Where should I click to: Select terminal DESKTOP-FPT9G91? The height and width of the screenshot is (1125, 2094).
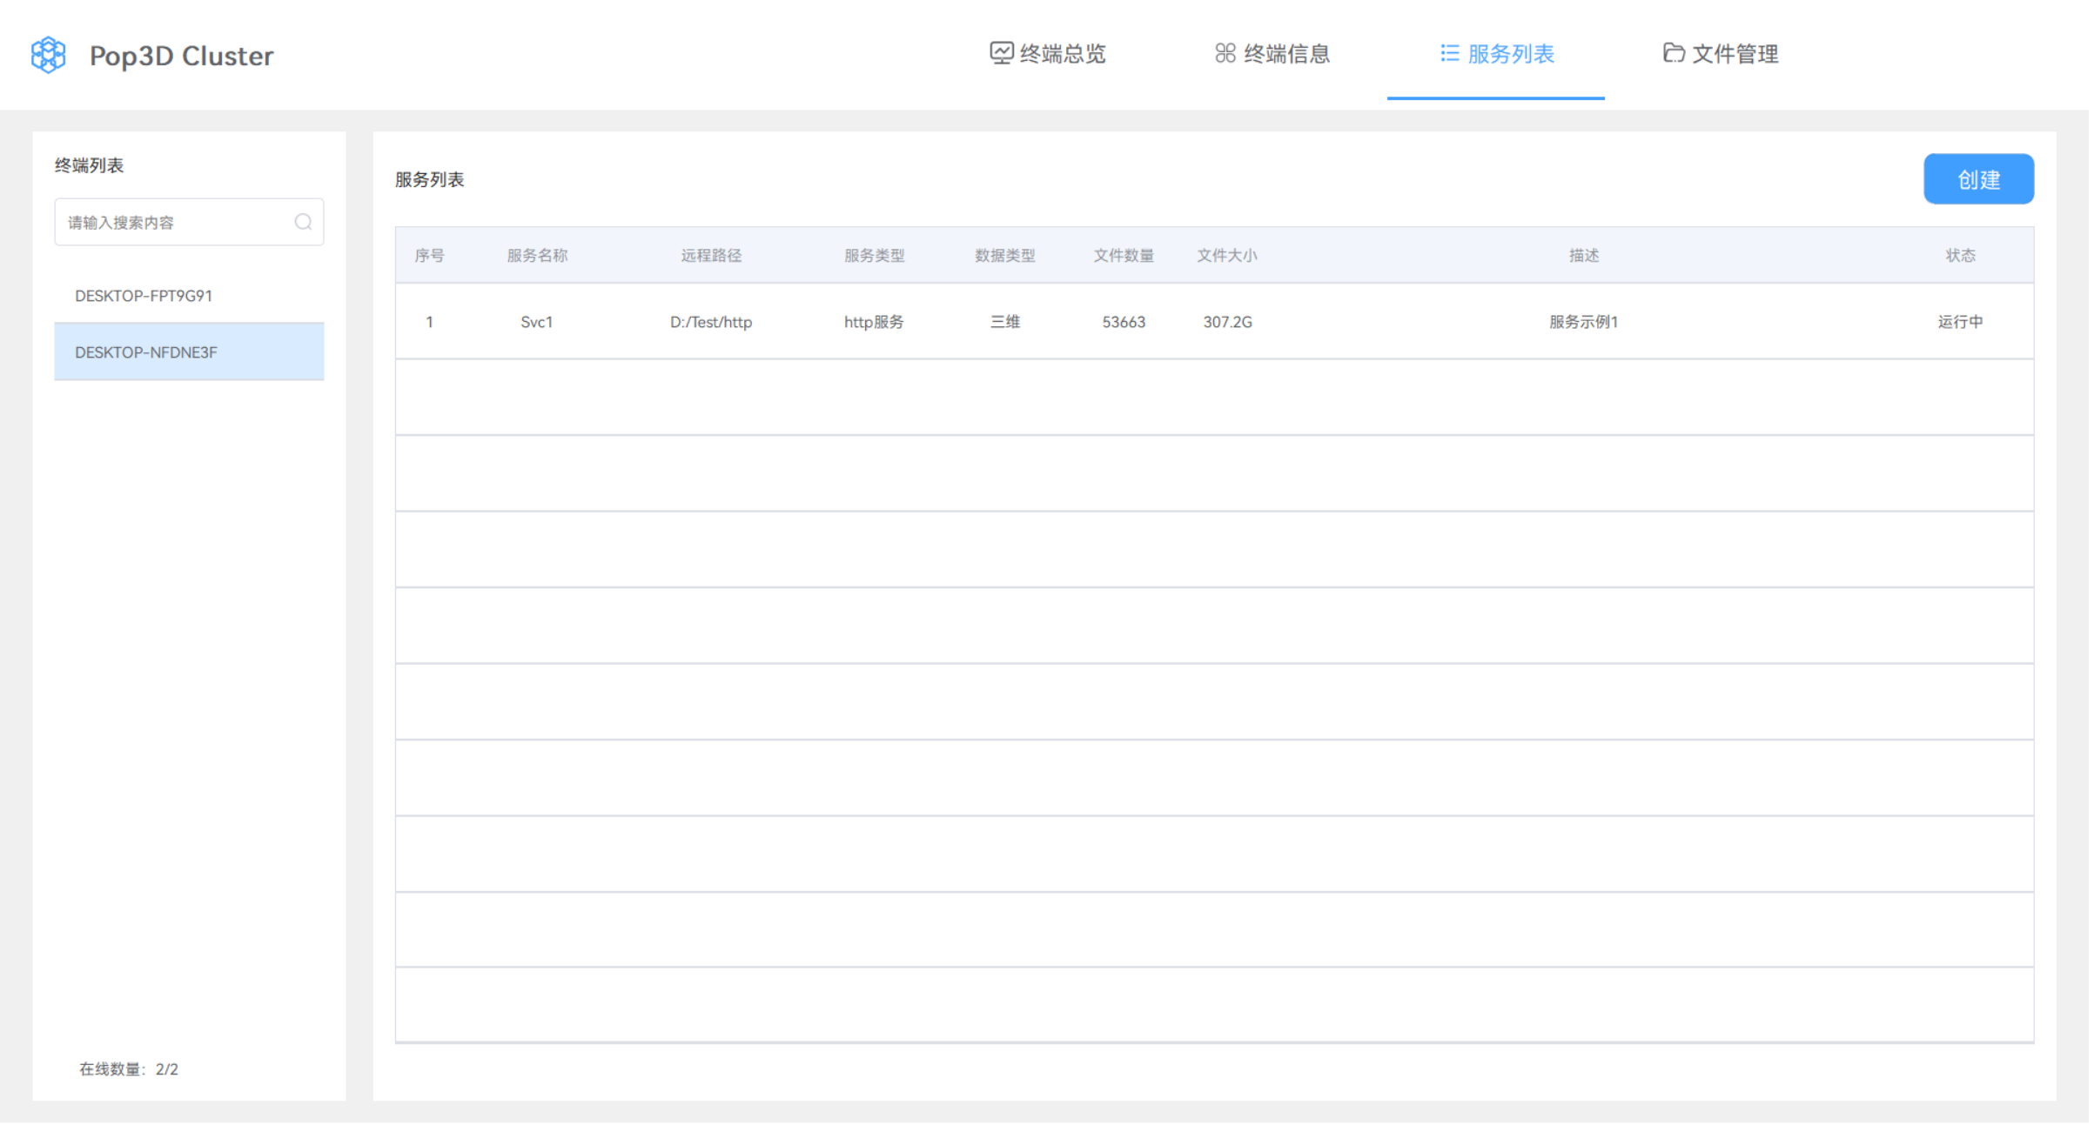[x=144, y=296]
